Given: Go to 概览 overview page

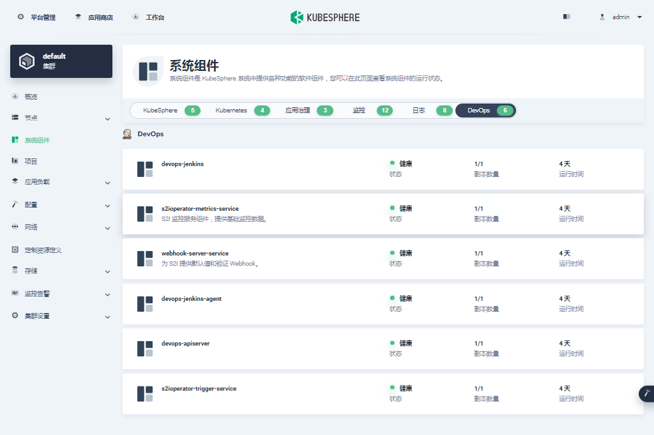Looking at the screenshot, I should click(x=31, y=96).
